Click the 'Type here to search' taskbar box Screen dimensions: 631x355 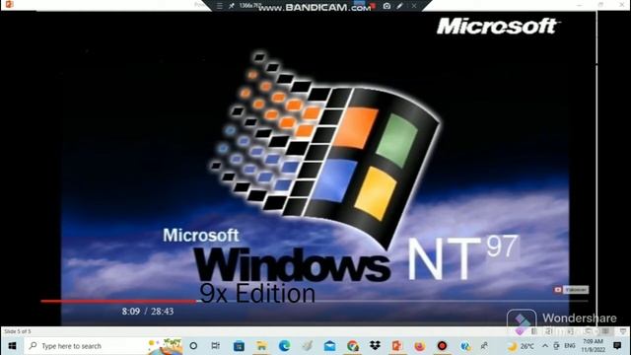pos(104,346)
